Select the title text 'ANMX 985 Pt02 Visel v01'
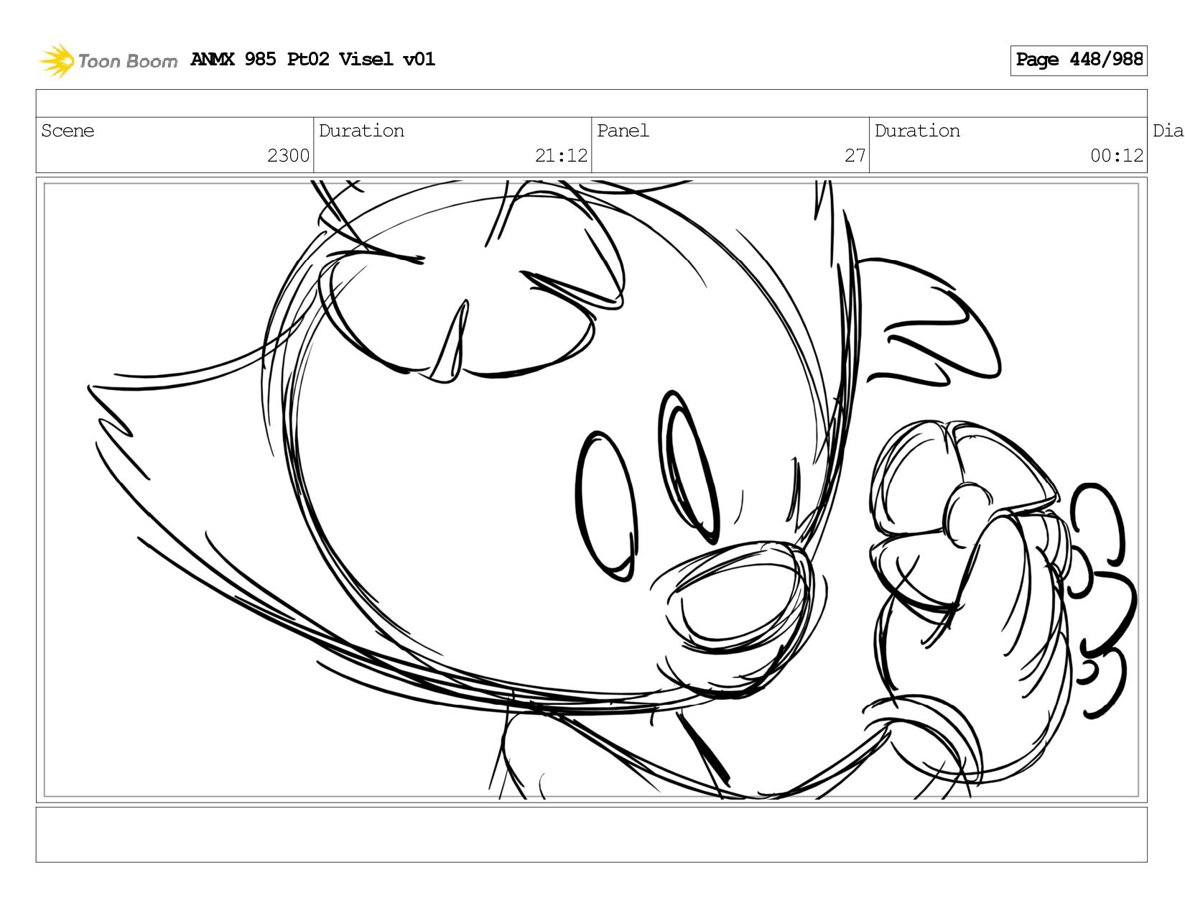 313,59
